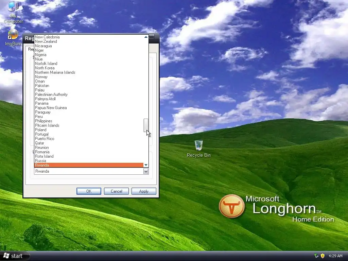Click the Apply button
The width and height of the screenshot is (348, 261).
point(144,191)
